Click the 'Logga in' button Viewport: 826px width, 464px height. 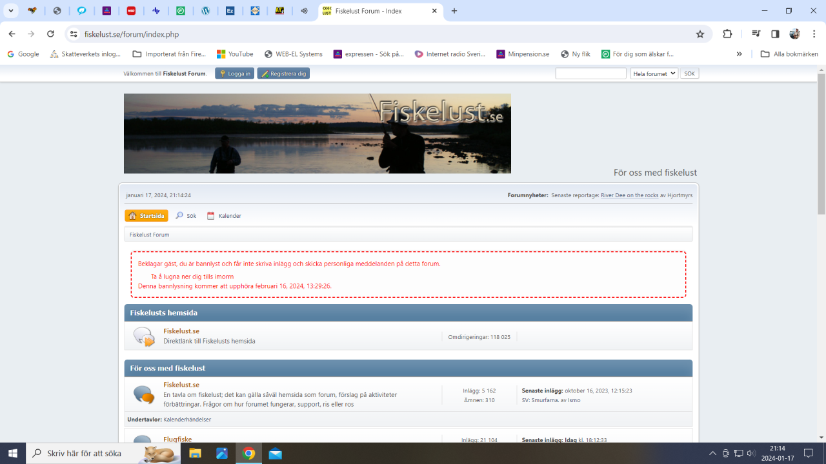[234, 73]
